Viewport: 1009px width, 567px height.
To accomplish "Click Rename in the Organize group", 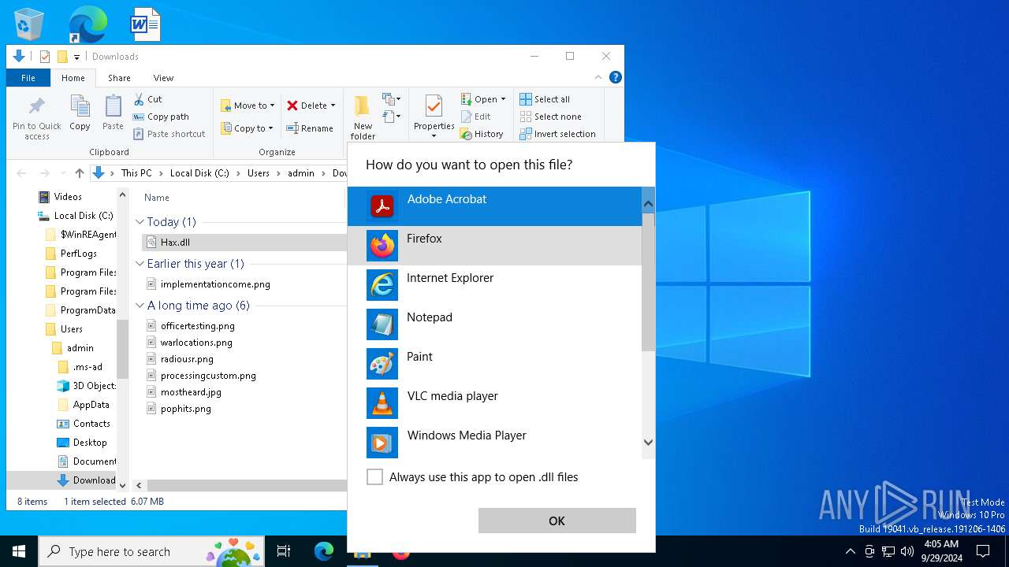I will point(310,128).
